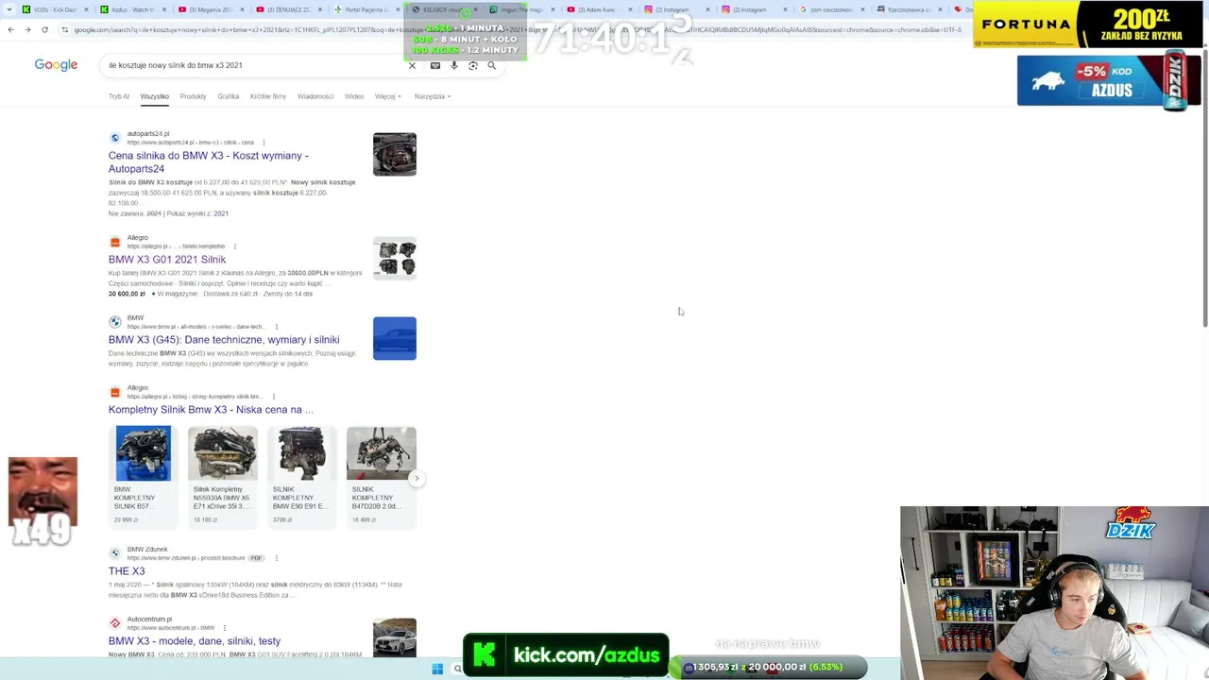Screen dimensions: 1209x680
Task: Click the BMW Zdunek site favicon
Action: point(115,553)
